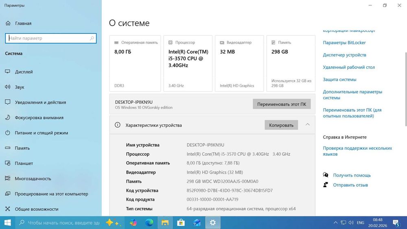Viewport: 407px width, 229px height.
Task: Click the vertical scrollbar of settings page
Action: [x=406, y=88]
